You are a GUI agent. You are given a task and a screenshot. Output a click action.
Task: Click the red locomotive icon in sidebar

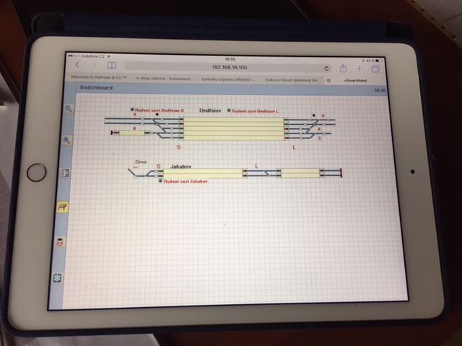click(60, 242)
